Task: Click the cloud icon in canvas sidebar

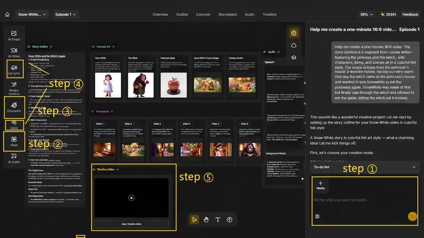Action: pos(294,45)
